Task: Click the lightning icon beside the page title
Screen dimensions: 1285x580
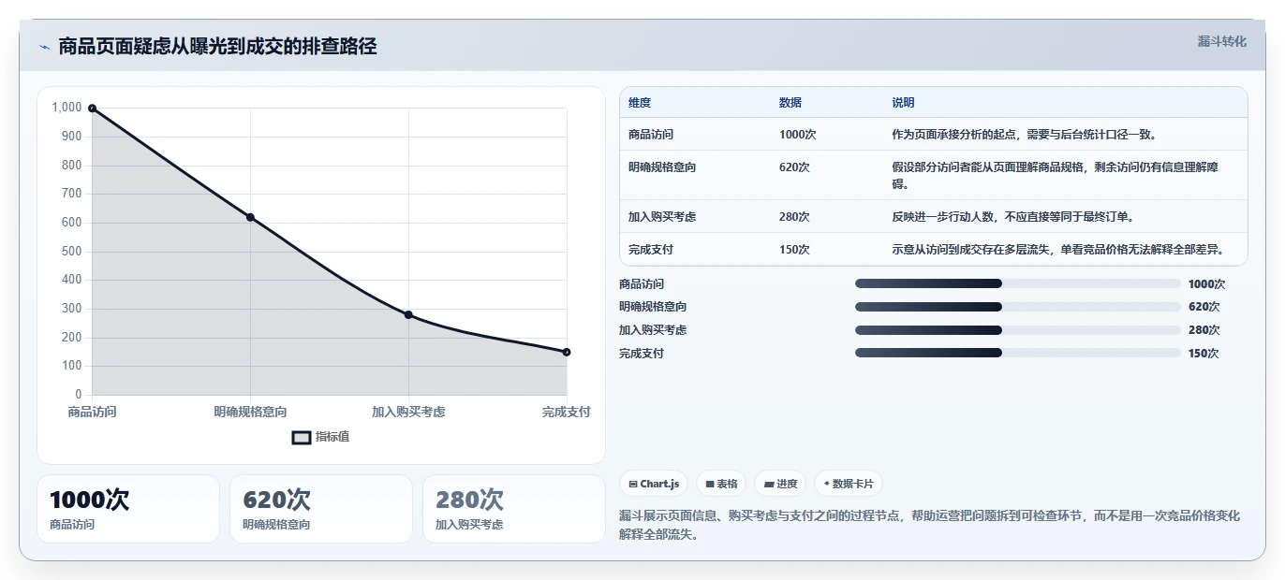Action: (44, 47)
